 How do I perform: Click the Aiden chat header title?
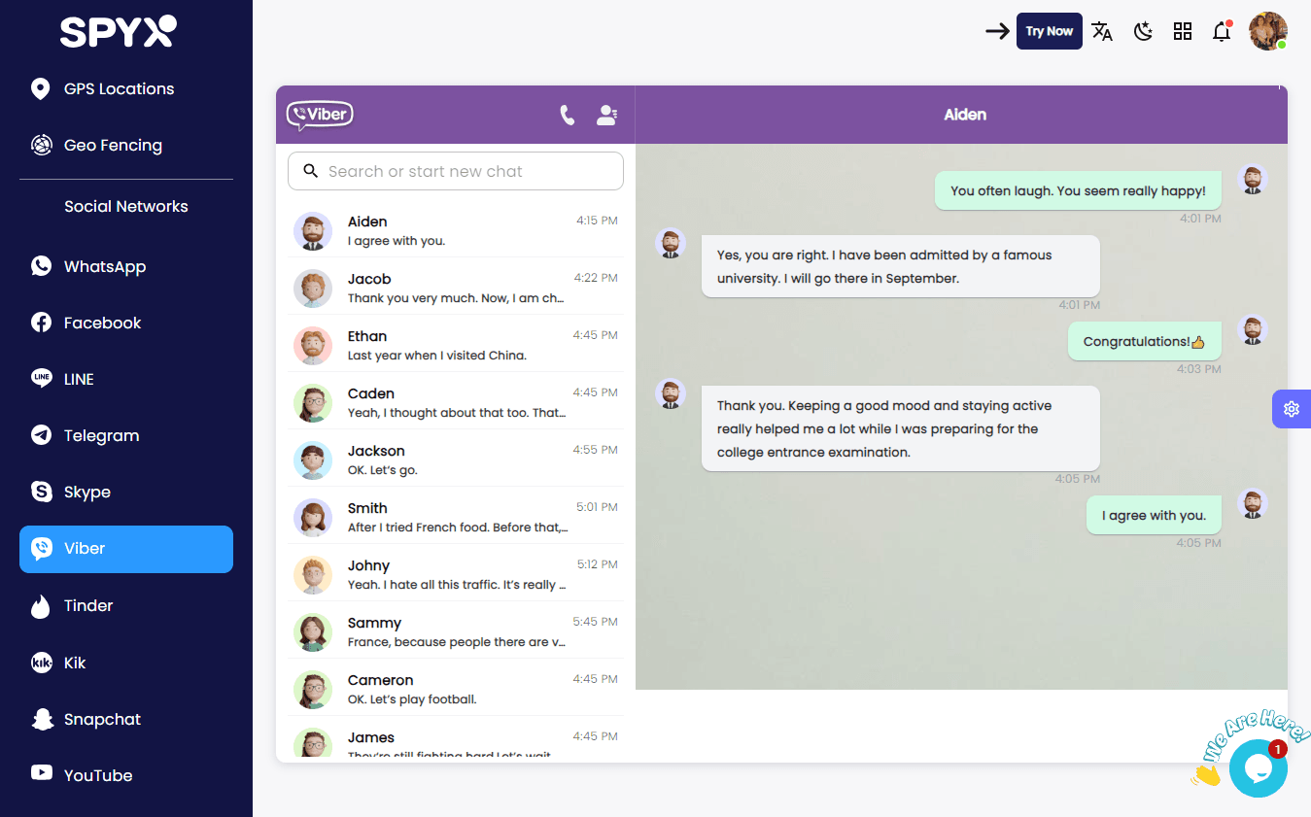(x=965, y=115)
